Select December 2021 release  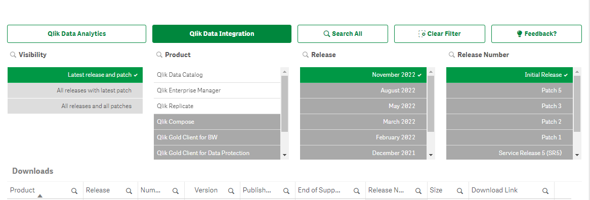pos(363,153)
